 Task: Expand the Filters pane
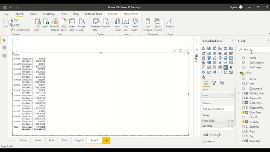point(196,41)
